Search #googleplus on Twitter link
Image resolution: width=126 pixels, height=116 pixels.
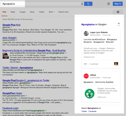pos(84,111)
